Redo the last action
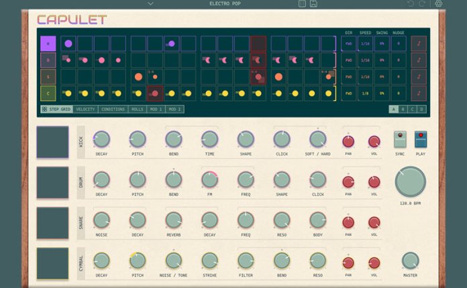Image resolution: width=467 pixels, height=288 pixels. click(x=422, y=3)
